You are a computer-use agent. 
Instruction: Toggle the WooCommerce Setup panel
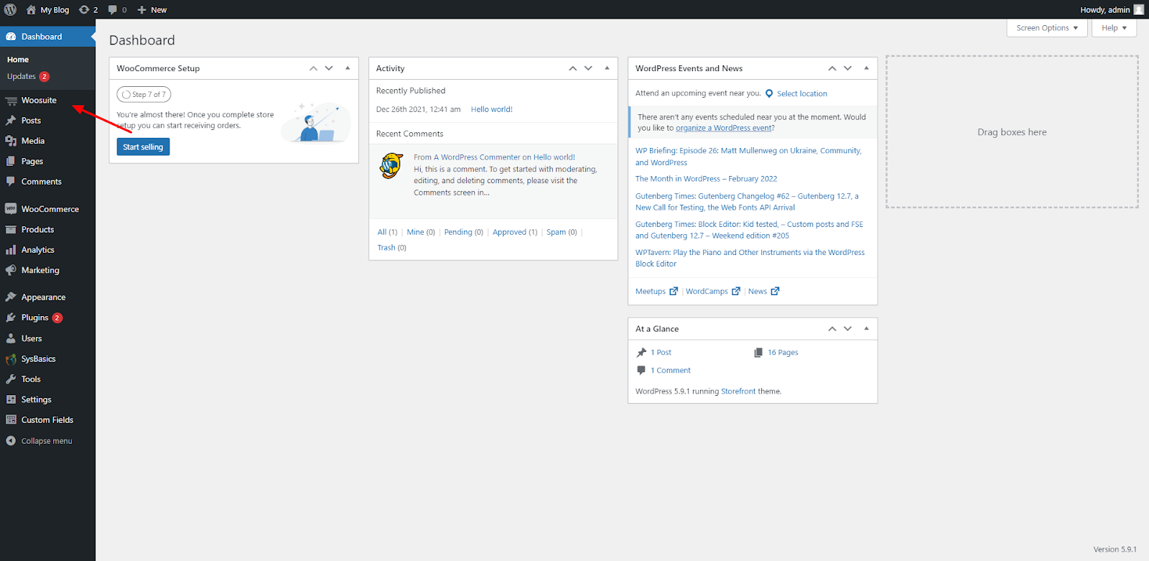348,68
